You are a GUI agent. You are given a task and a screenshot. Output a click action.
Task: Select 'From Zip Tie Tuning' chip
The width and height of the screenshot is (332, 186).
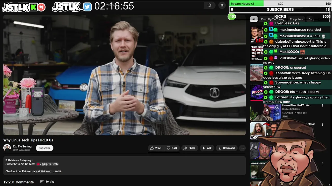pos(272,19)
